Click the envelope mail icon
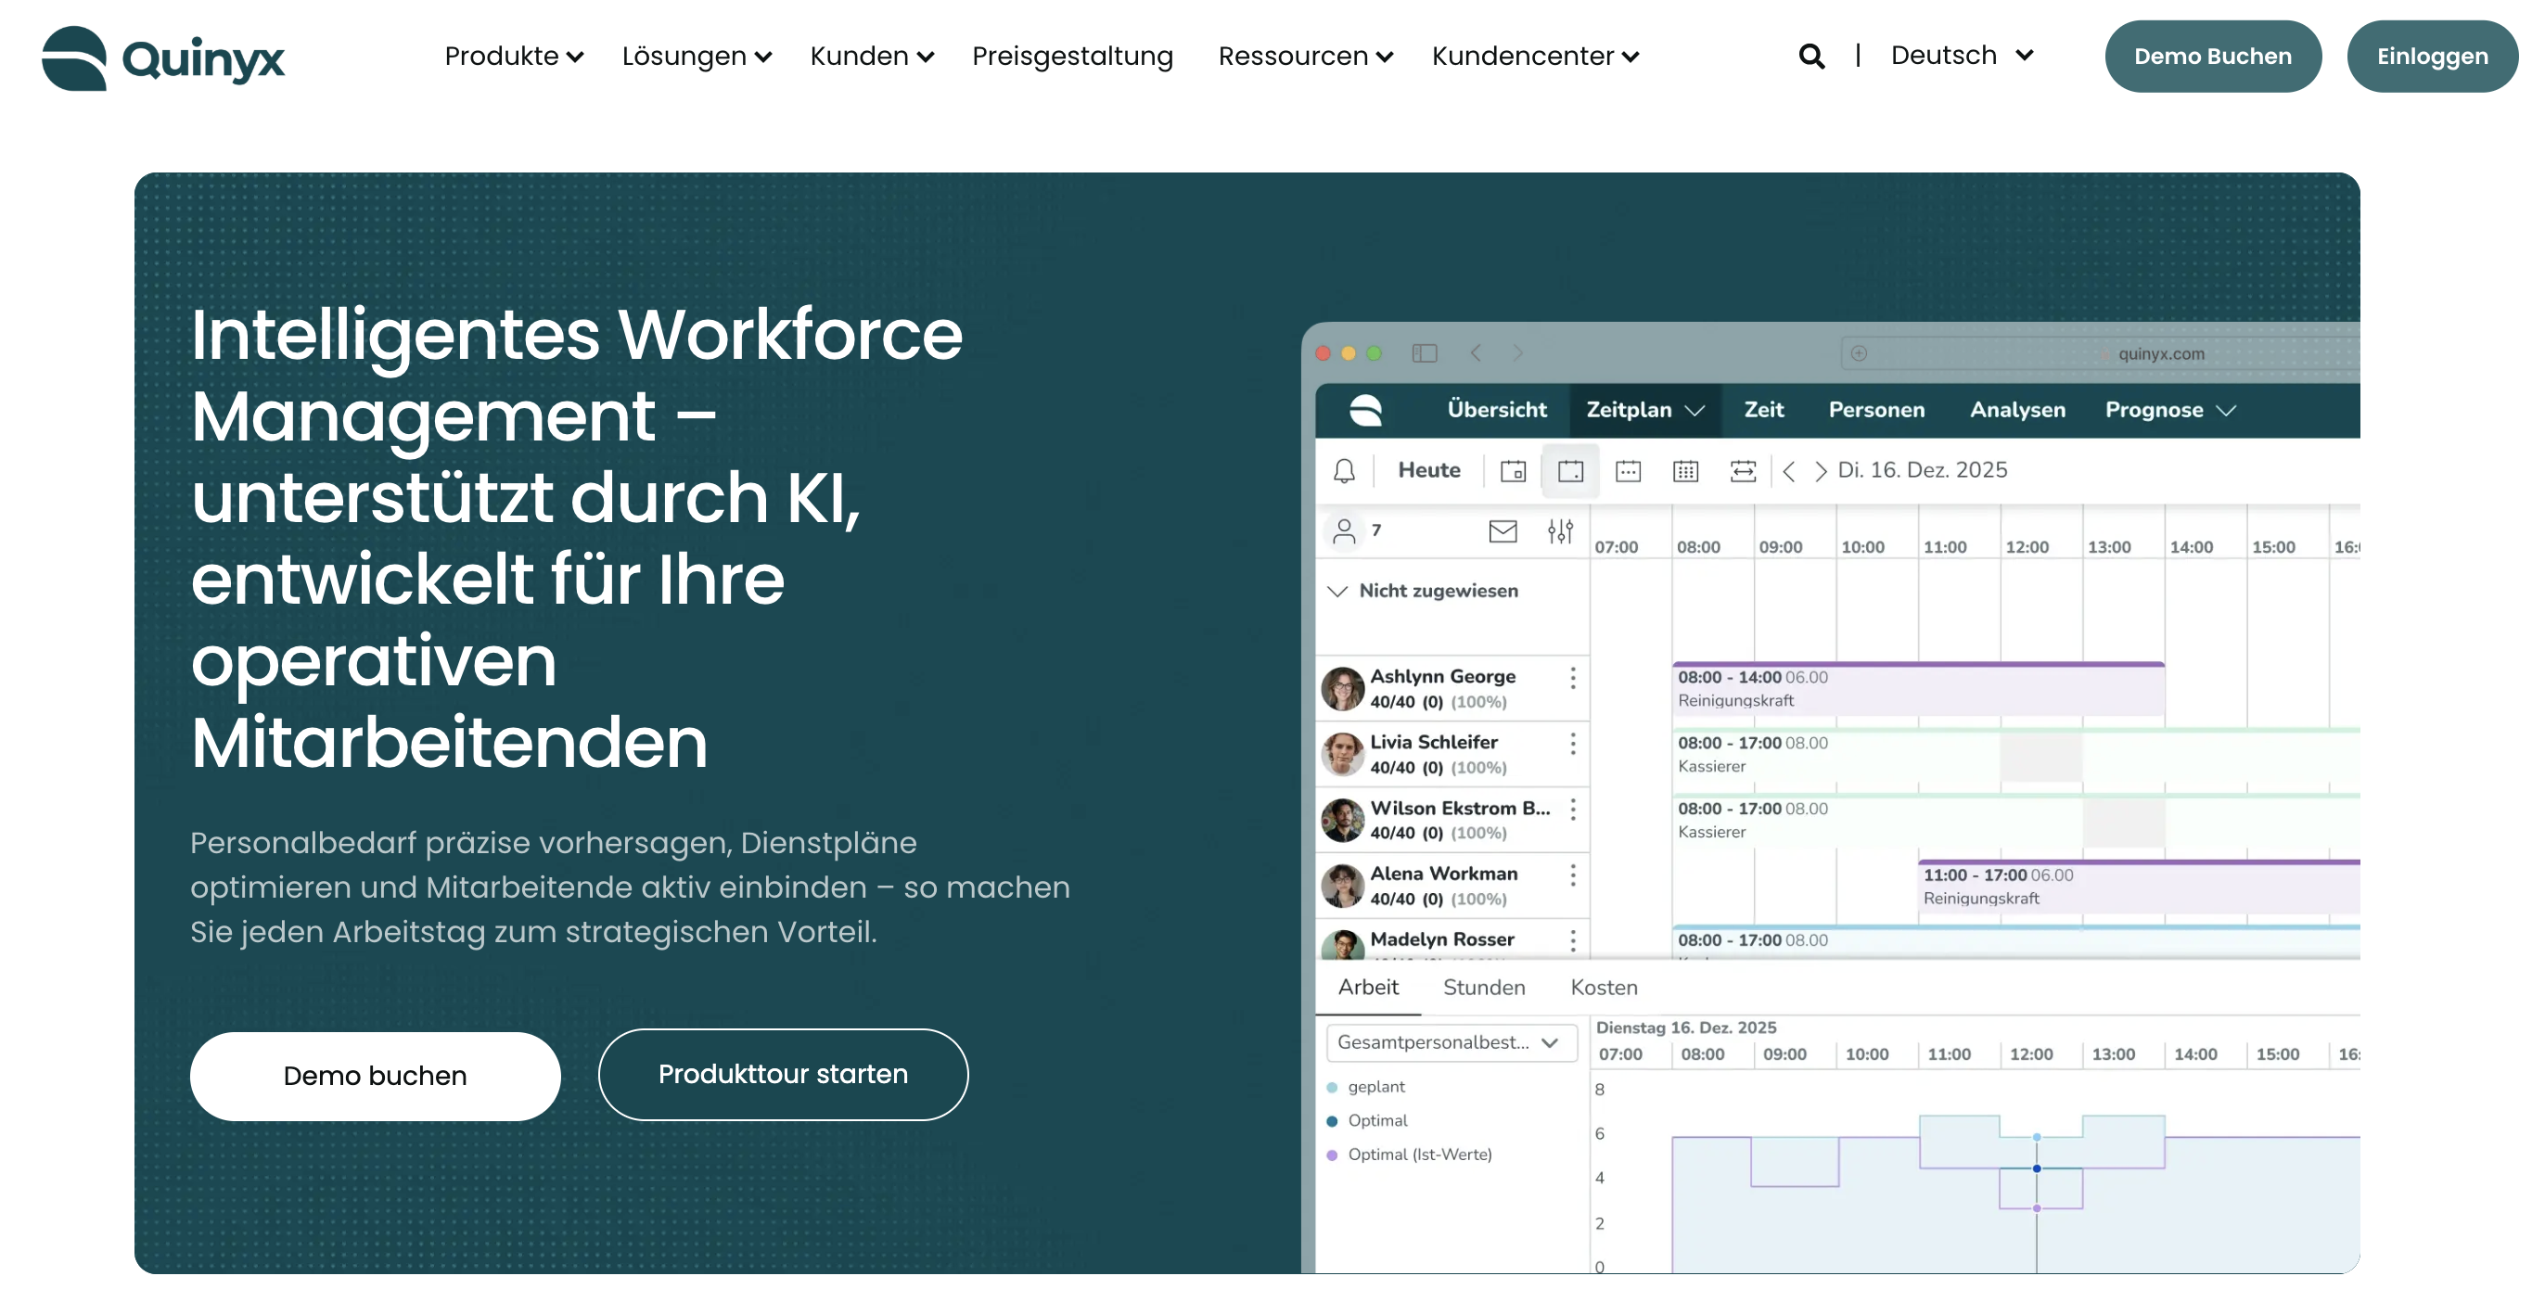The width and height of the screenshot is (2545, 1289). pos(1502,531)
